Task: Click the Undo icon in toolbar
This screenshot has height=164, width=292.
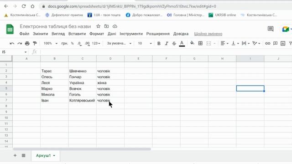Action: click(x=12, y=44)
